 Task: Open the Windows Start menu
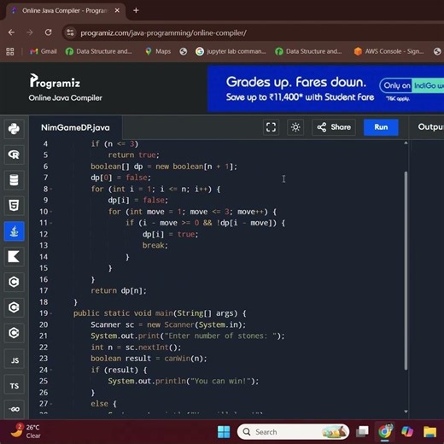pos(224,432)
